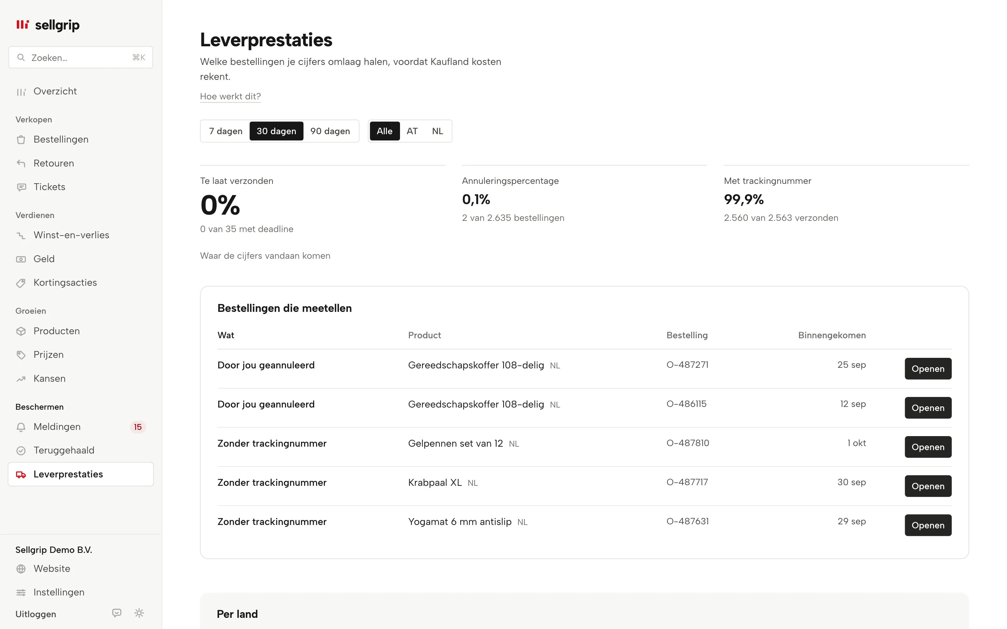Open the Winst-en-verlies page
The image size is (1007, 629).
[x=81, y=235]
